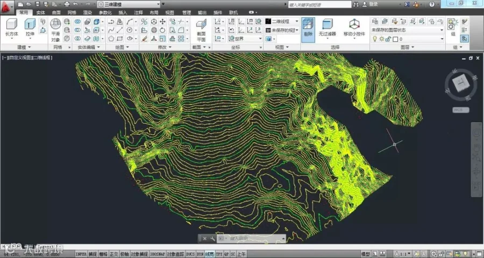This screenshot has height=258, width=484.
Task: Click the 组 group icon
Action: (x=453, y=25)
